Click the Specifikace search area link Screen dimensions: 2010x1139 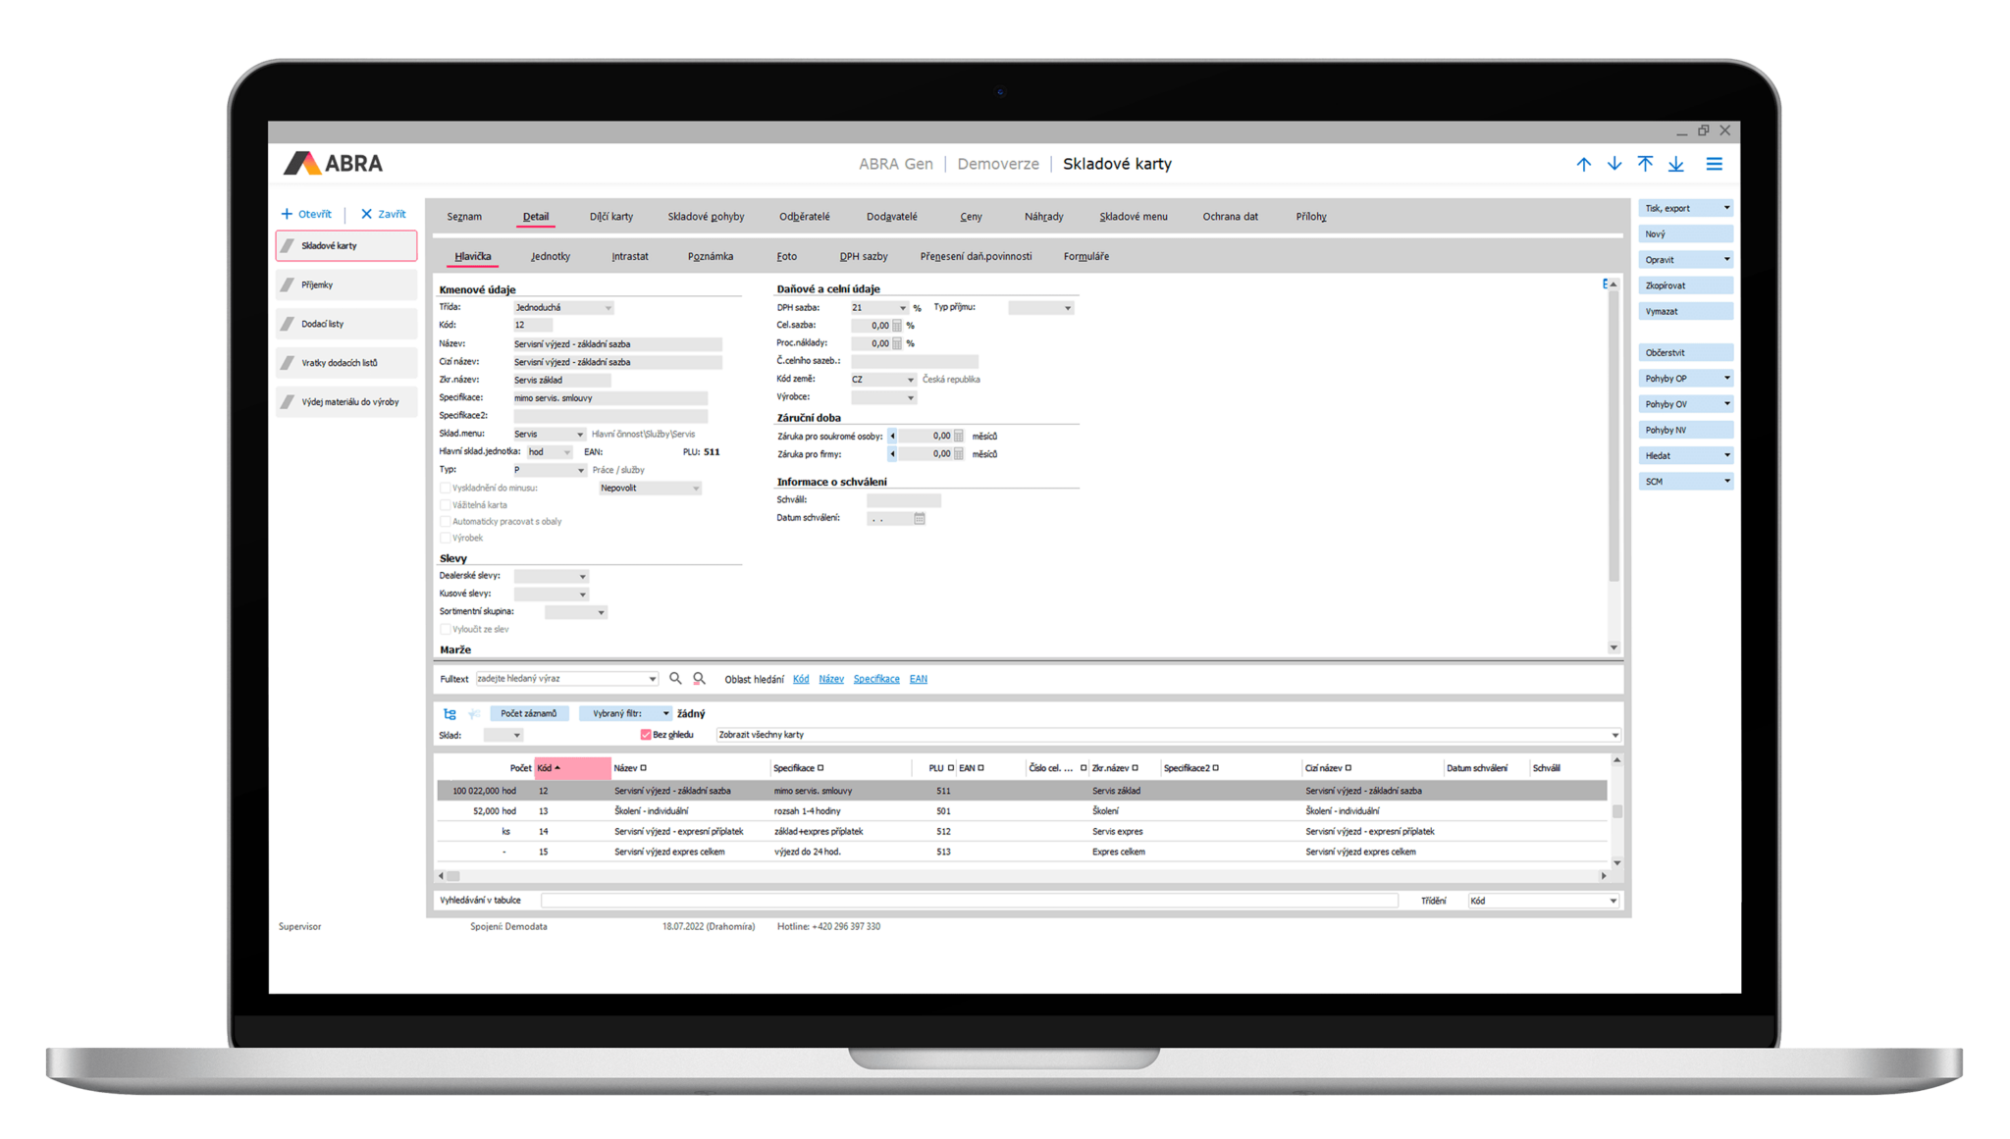(x=876, y=678)
